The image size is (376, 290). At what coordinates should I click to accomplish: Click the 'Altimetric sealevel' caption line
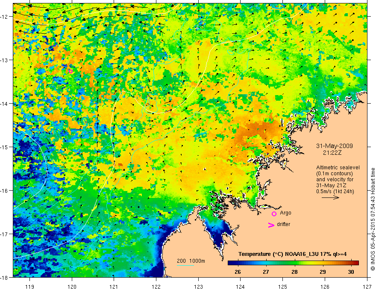(338, 168)
